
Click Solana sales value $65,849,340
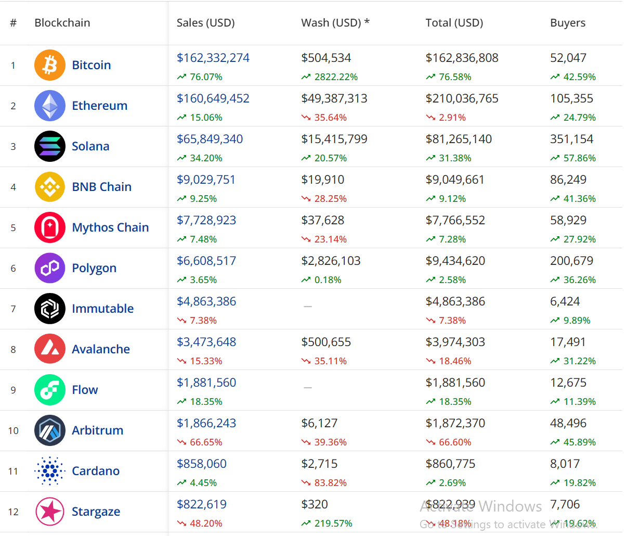pyautogui.click(x=210, y=139)
